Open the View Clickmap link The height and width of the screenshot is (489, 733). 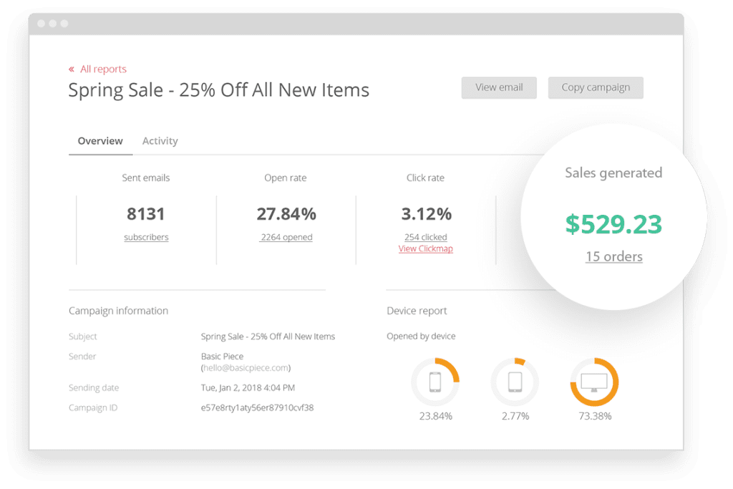coord(425,248)
